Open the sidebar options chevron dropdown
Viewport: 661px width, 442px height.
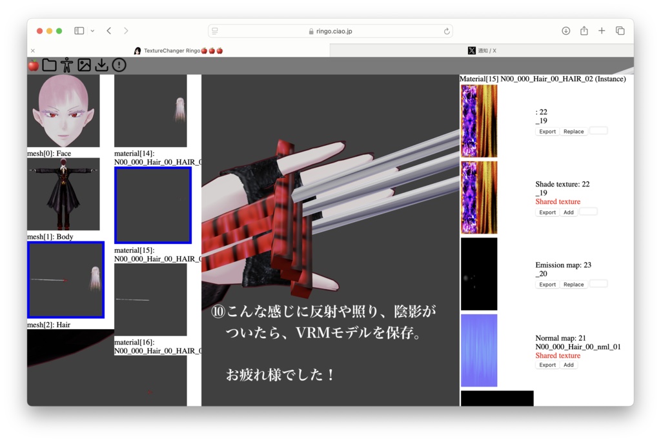92,30
